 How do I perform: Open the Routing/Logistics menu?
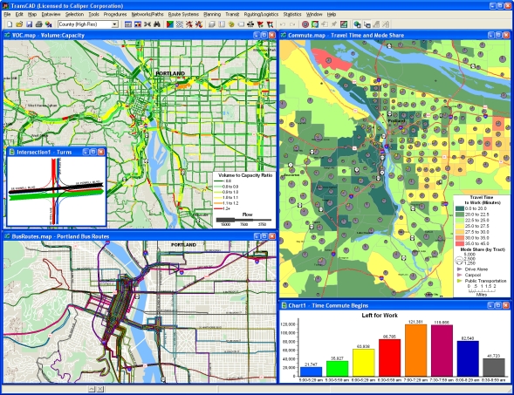point(261,15)
